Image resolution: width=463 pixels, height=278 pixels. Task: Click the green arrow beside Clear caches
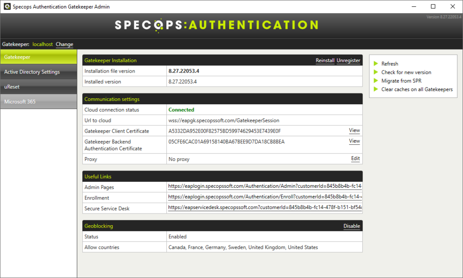(376, 89)
